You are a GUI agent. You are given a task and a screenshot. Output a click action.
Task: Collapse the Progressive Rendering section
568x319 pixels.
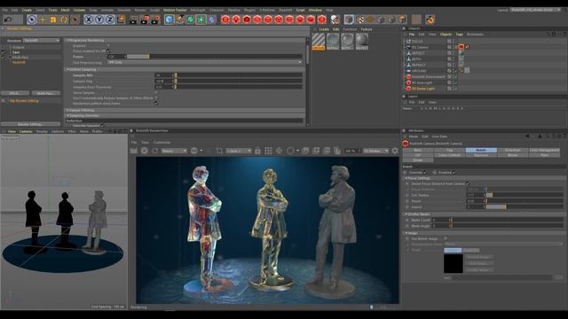coord(67,40)
